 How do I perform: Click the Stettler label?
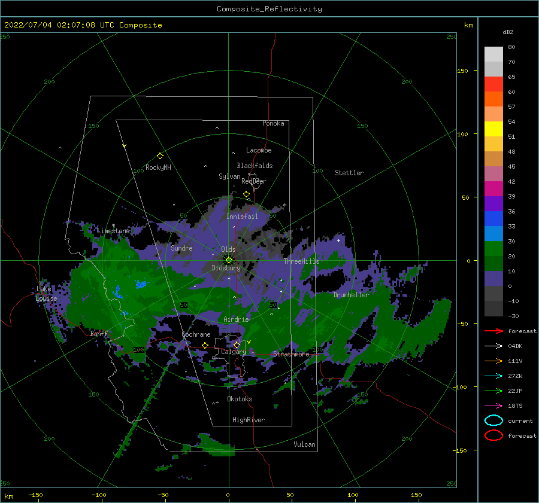click(349, 173)
